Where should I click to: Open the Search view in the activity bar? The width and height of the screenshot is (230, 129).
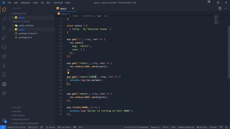(x=4, y=19)
